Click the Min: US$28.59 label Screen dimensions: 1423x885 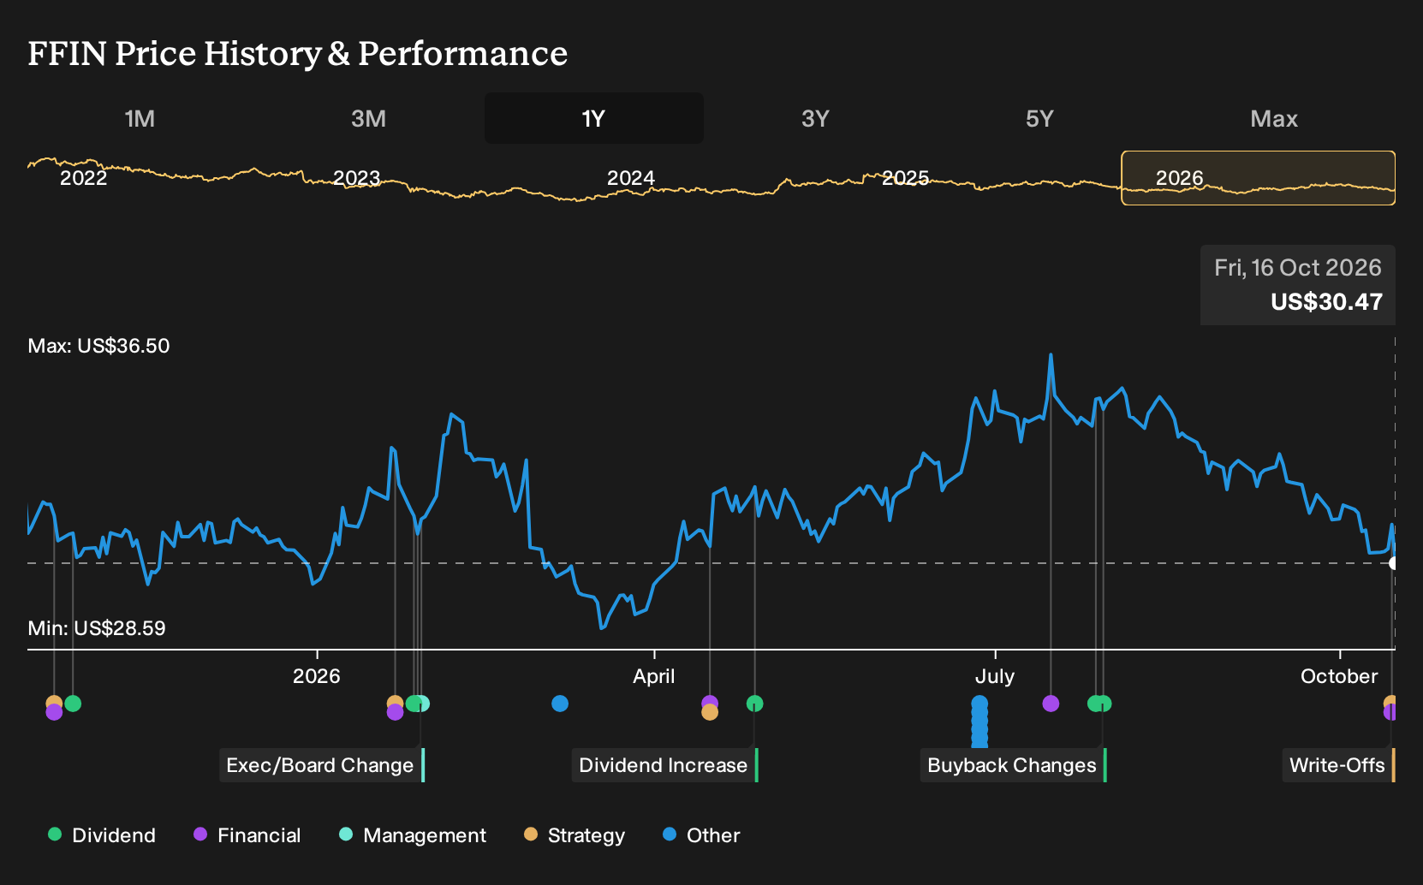(x=97, y=628)
